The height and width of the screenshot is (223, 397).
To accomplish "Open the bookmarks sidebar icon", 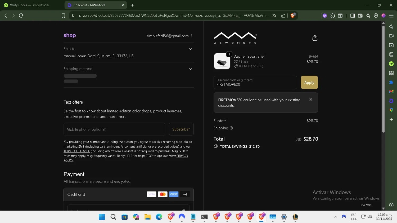I will pyautogui.click(x=391, y=54).
